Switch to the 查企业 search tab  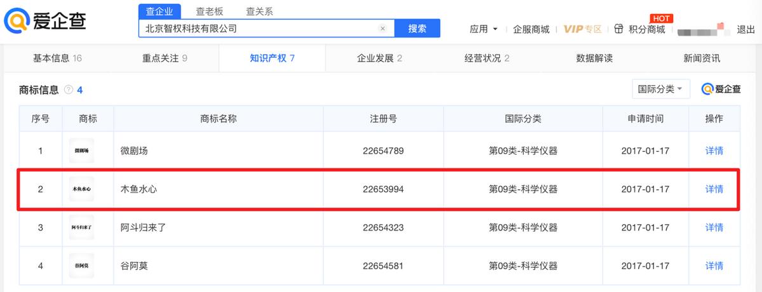pyautogui.click(x=159, y=11)
